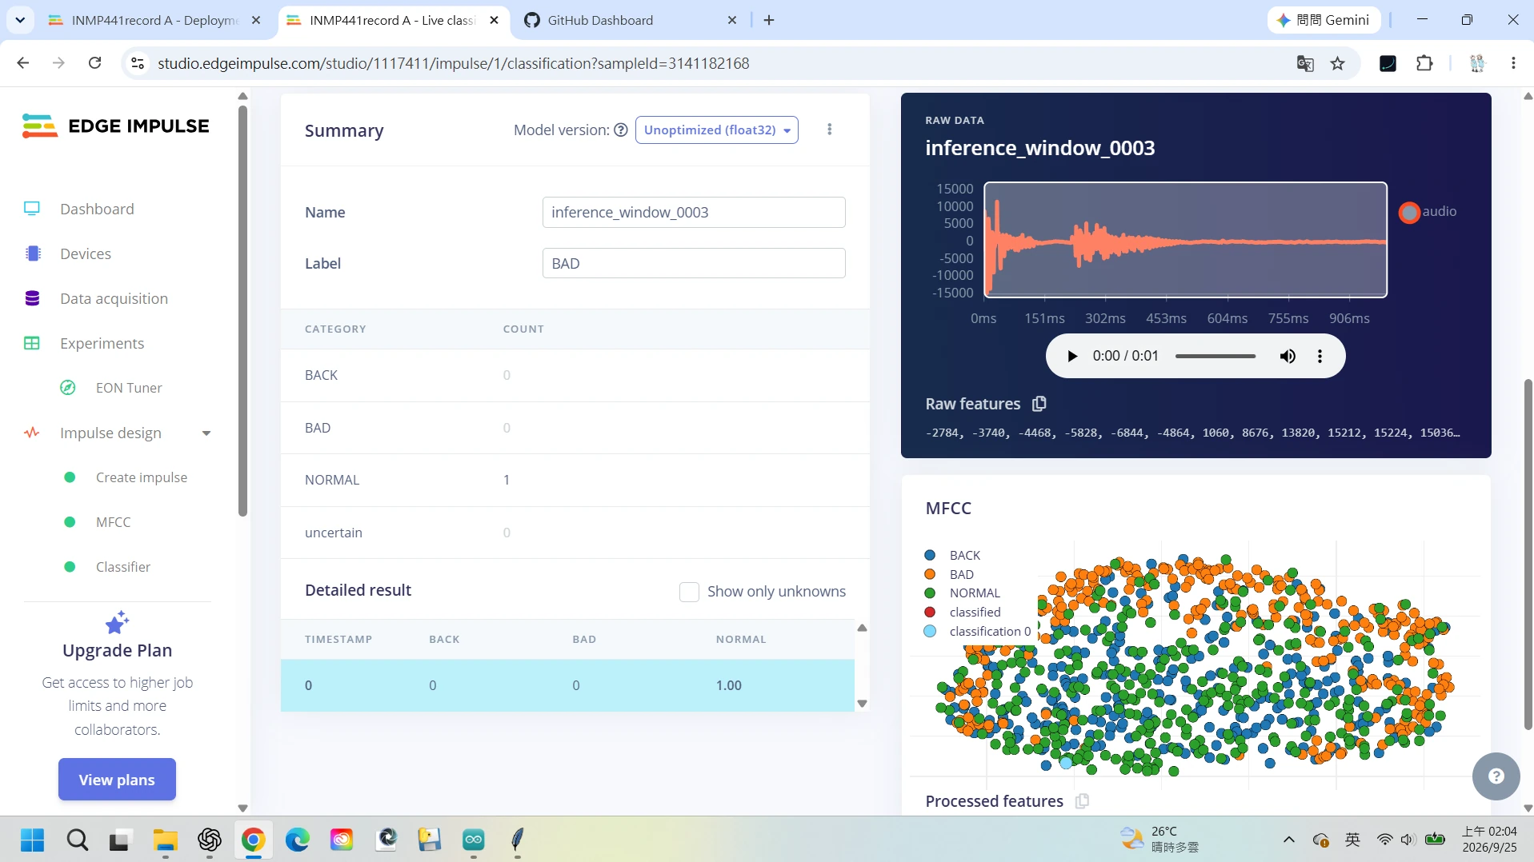Open model version help question mark
This screenshot has width=1534, height=862.
pos(620,130)
